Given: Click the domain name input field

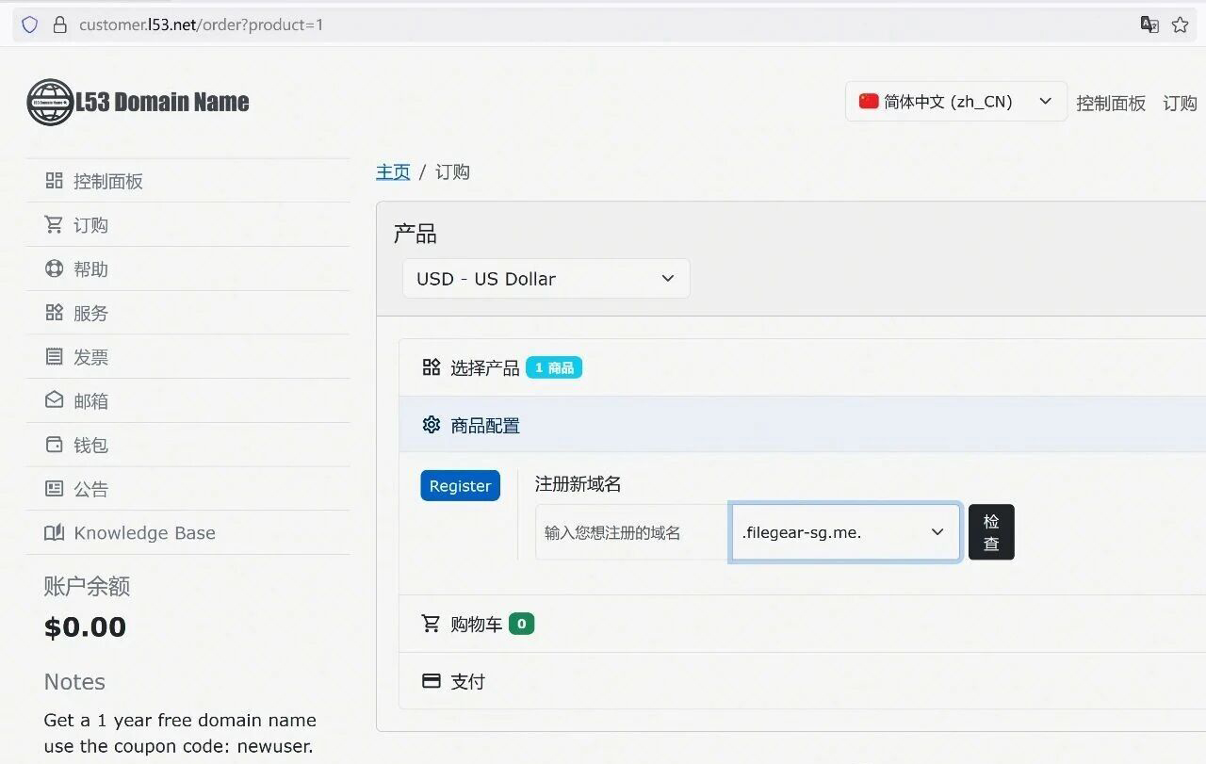Looking at the screenshot, I should click(631, 532).
